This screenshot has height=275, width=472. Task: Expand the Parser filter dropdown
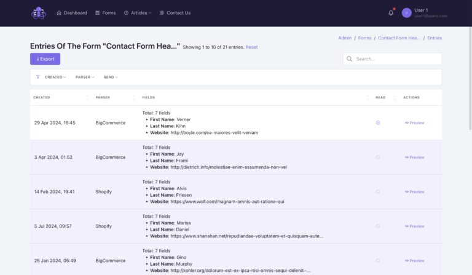(x=85, y=77)
